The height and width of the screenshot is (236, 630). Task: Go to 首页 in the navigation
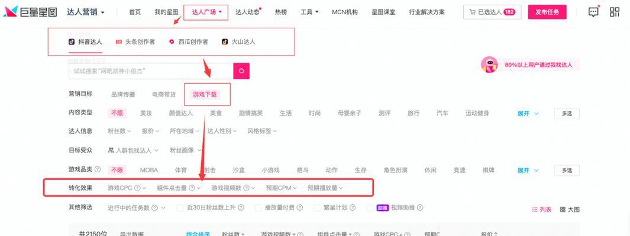pyautogui.click(x=135, y=12)
